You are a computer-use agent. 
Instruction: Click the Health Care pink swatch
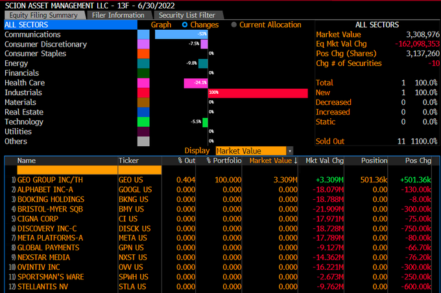pyautogui.click(x=143, y=83)
